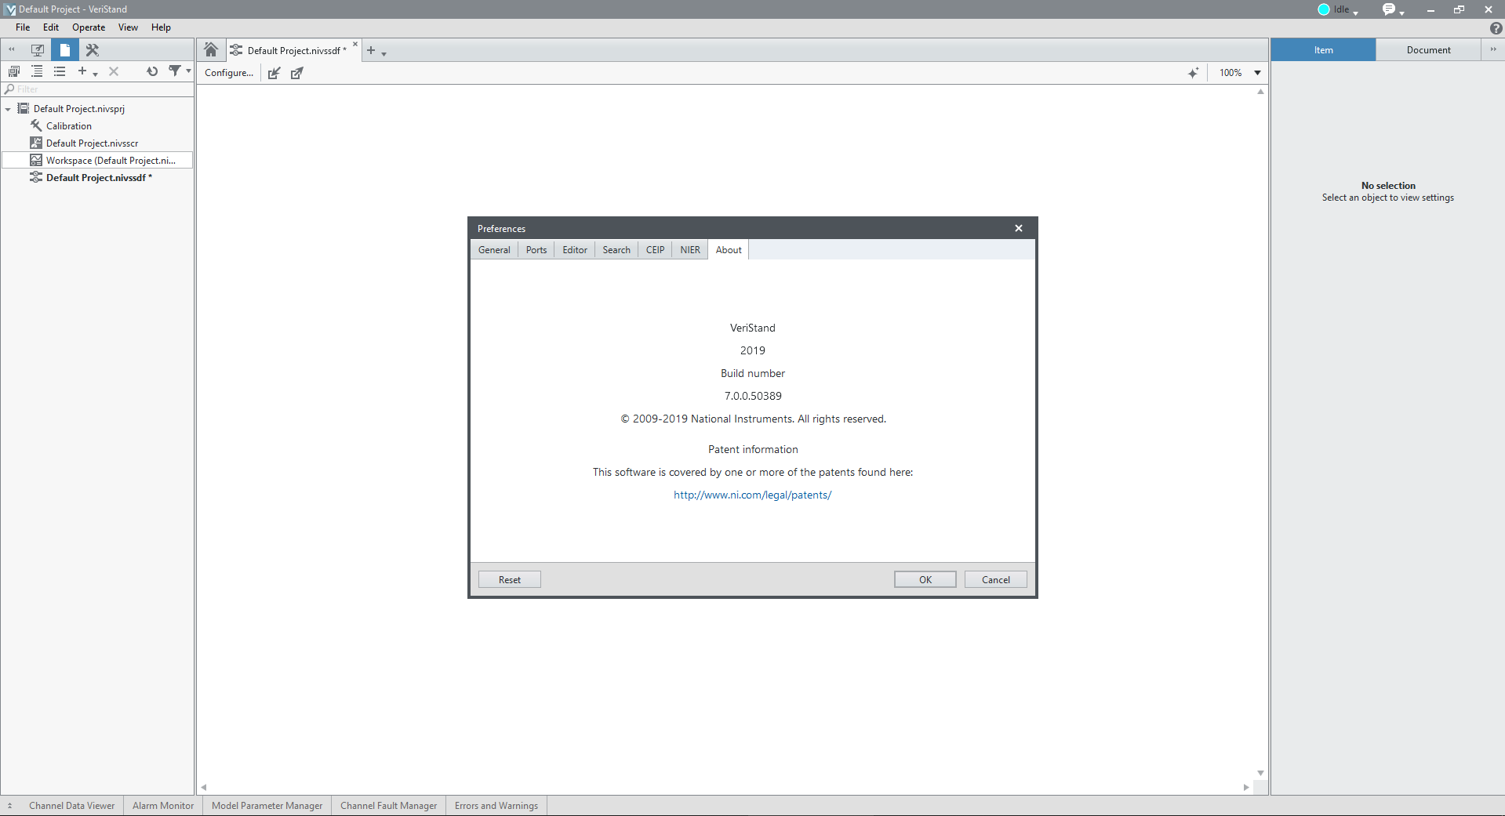Open the add item dropdown arrow
The image size is (1505, 816).
click(x=95, y=74)
